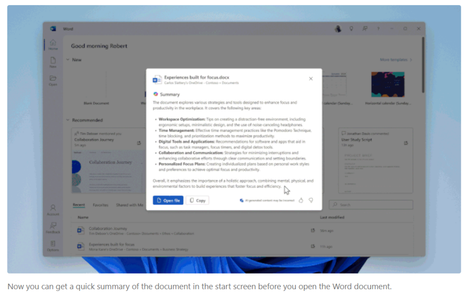Click the Open file button
The image size is (470, 296).
pyautogui.click(x=168, y=200)
